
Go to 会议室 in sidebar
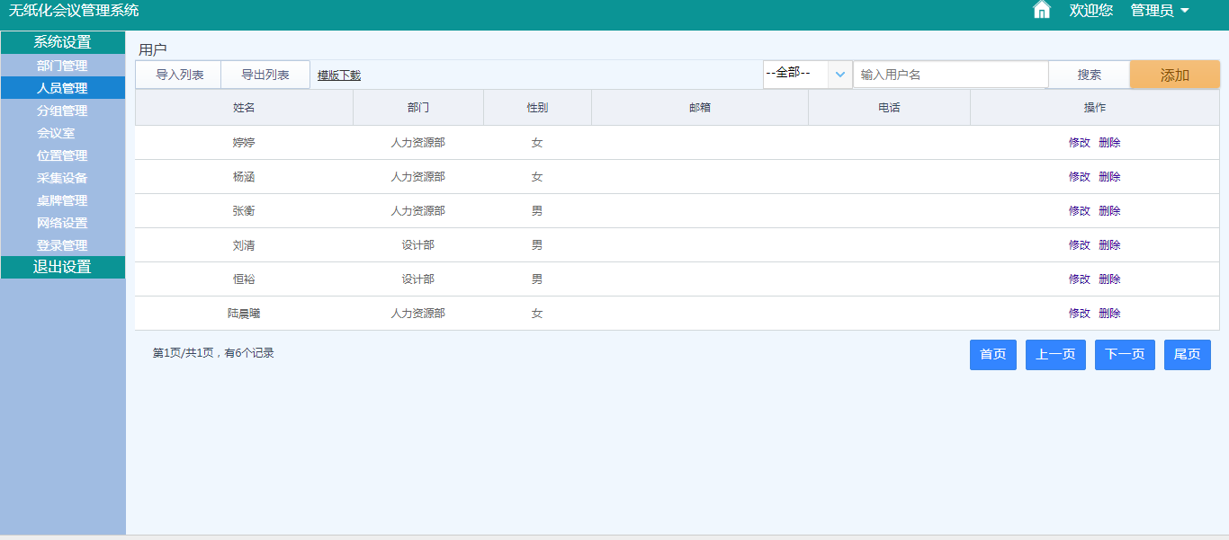56,133
